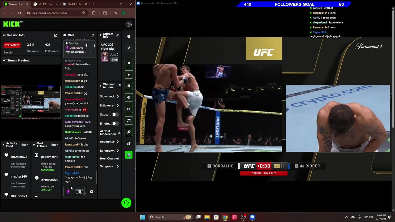Pop out the Chat panel
This screenshot has height=222, width=395.
92,35
